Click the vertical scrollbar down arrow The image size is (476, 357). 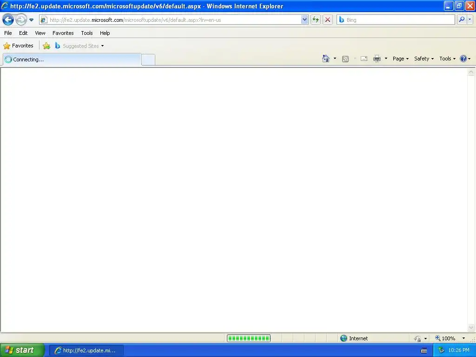(471, 327)
